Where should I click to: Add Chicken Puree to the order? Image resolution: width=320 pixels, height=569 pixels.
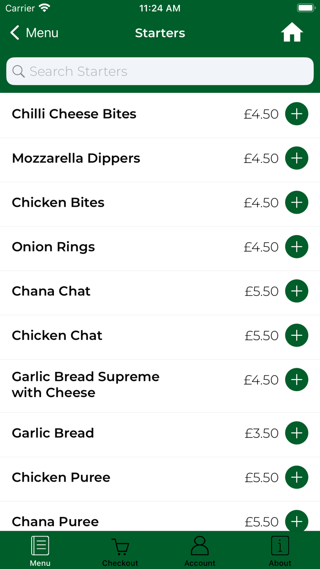point(296,477)
